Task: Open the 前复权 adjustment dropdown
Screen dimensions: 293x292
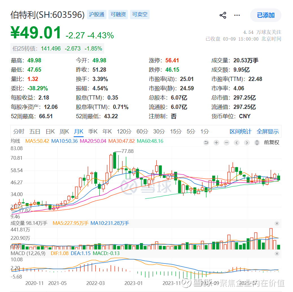Action: (272, 142)
